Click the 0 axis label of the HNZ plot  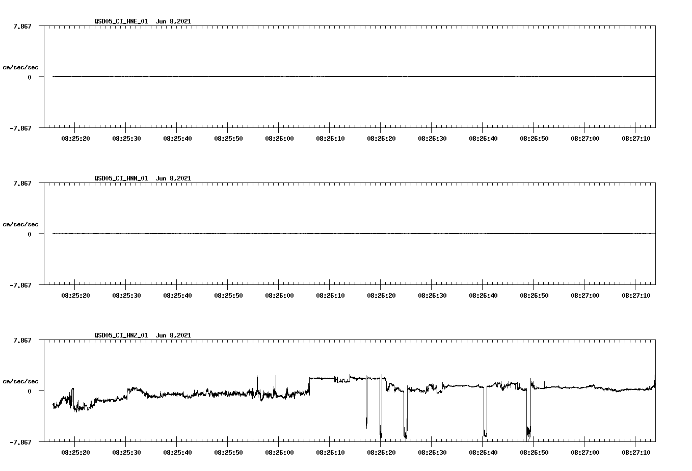click(30, 391)
